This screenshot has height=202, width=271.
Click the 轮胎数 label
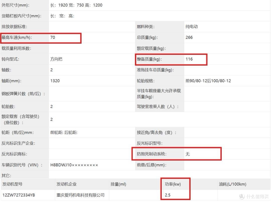[x=8, y=107]
